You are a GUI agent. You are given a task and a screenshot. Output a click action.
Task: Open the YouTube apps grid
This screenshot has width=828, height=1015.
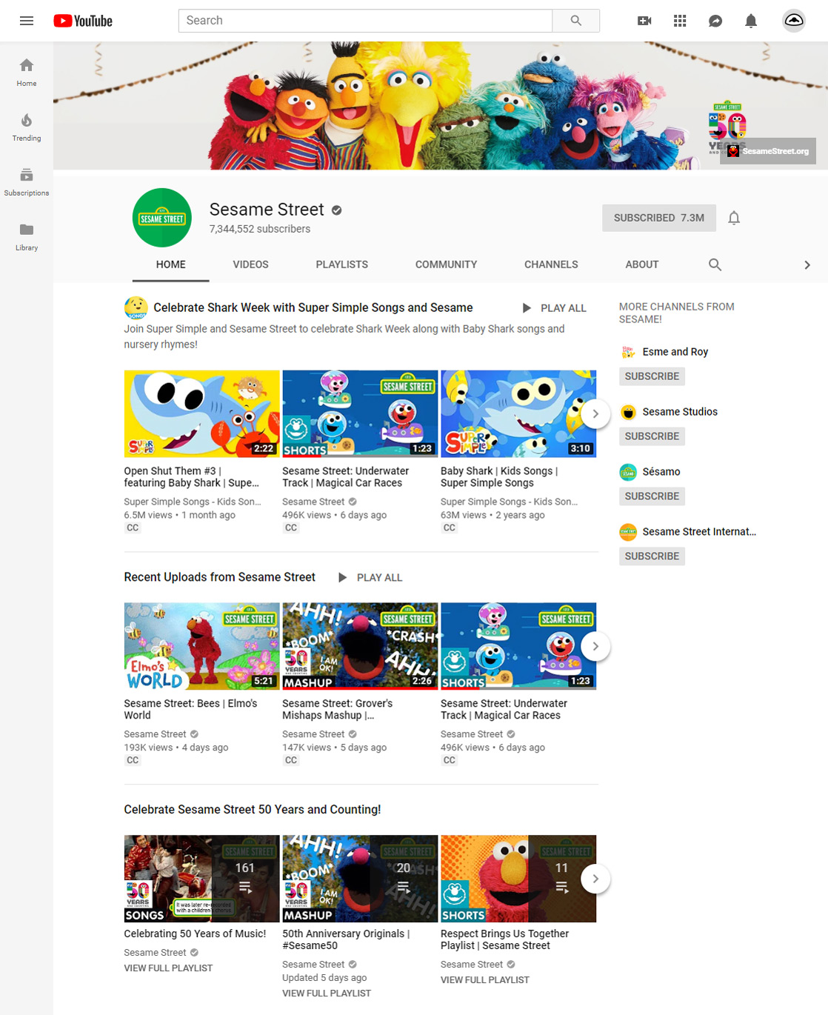click(x=680, y=21)
